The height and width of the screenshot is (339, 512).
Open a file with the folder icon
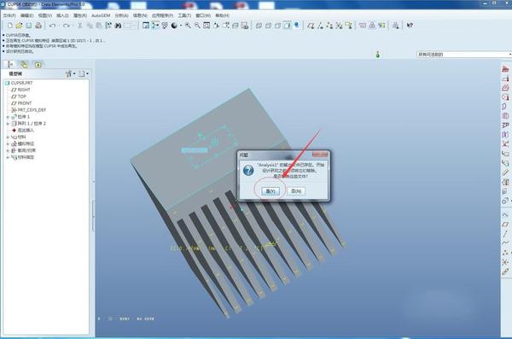[20, 25]
